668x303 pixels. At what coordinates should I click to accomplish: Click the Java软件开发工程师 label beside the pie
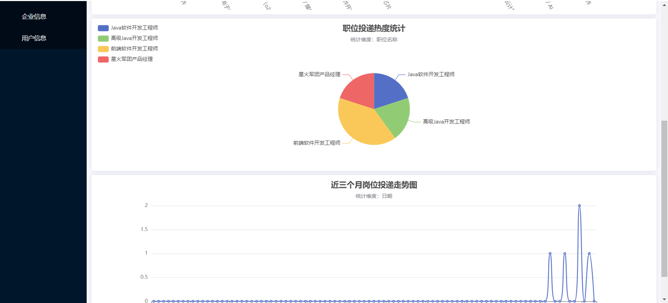[431, 74]
